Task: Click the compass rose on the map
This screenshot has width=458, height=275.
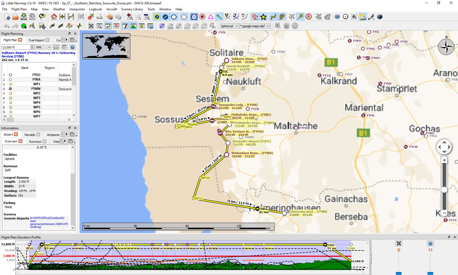Action: pyautogui.click(x=446, y=47)
